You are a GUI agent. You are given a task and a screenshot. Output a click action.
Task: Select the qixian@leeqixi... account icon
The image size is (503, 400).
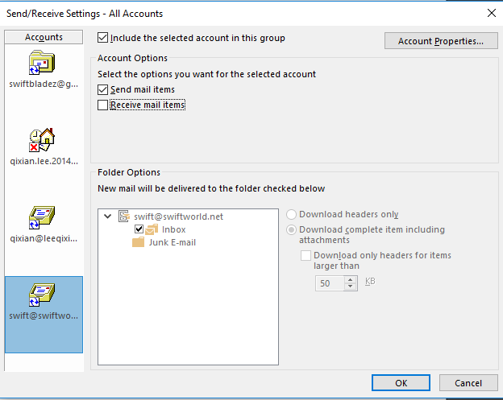click(x=42, y=217)
